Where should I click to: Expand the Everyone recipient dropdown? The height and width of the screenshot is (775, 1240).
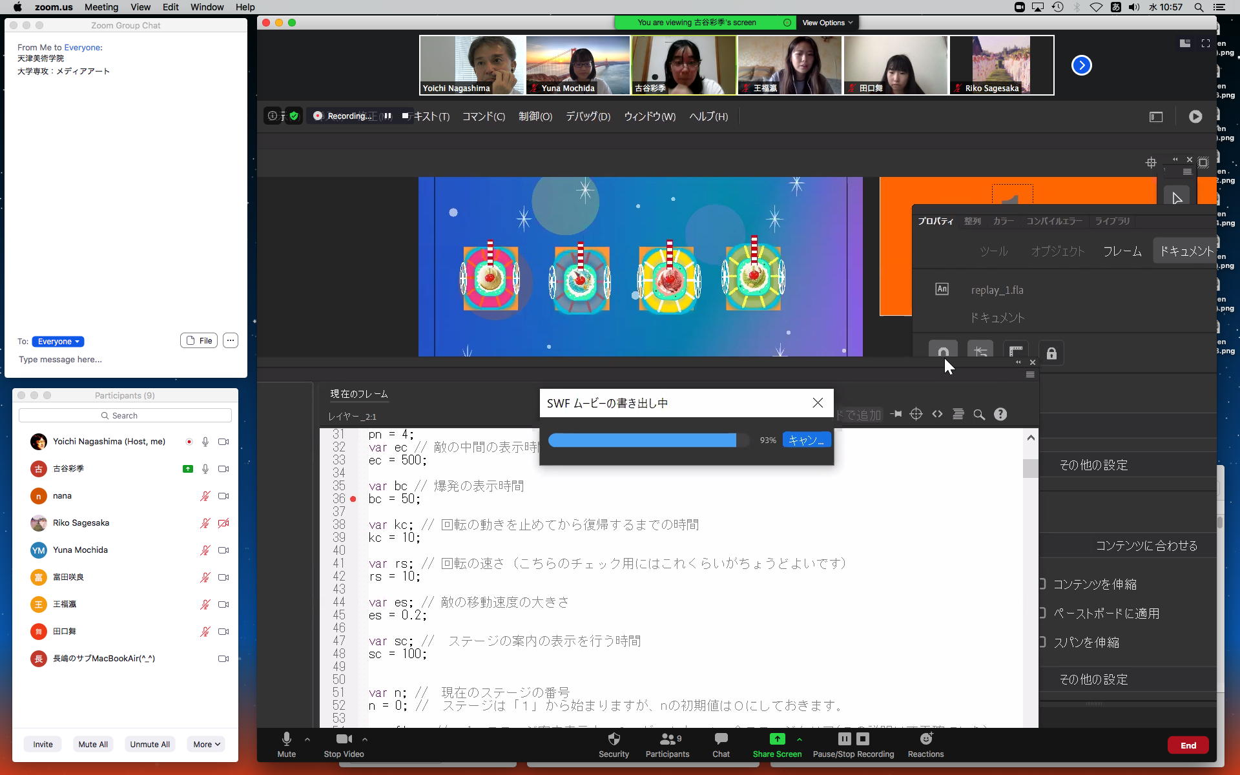[58, 342]
